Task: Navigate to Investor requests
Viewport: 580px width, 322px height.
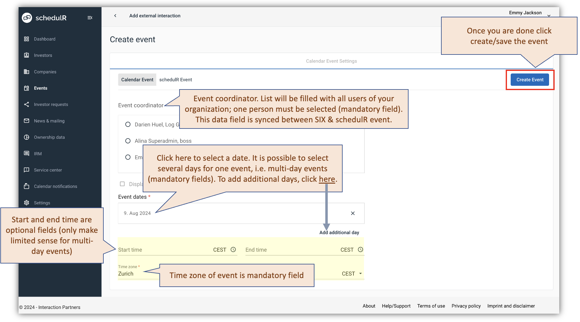Action: 51,104
